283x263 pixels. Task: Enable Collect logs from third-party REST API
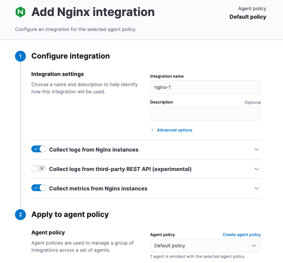pyautogui.click(x=38, y=168)
